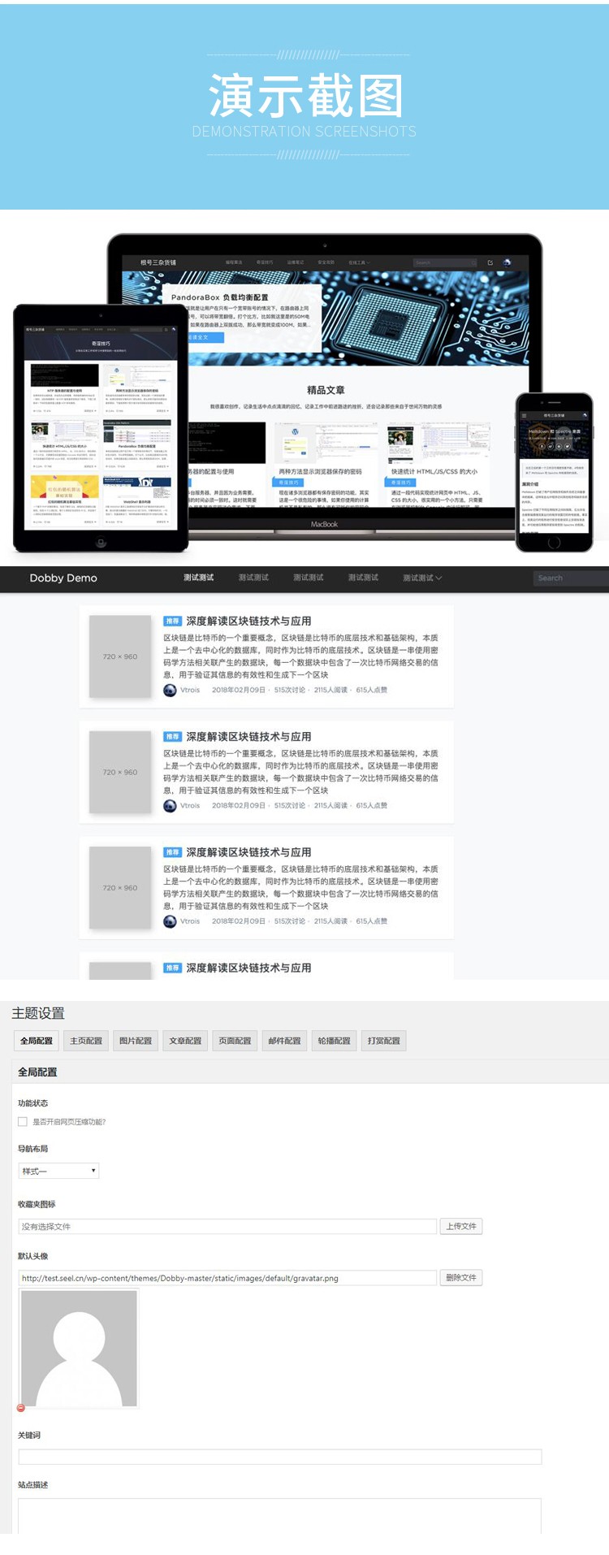Open the second 深度解读区块链技术与应用 article title
609x1555 pixels.
point(248,736)
